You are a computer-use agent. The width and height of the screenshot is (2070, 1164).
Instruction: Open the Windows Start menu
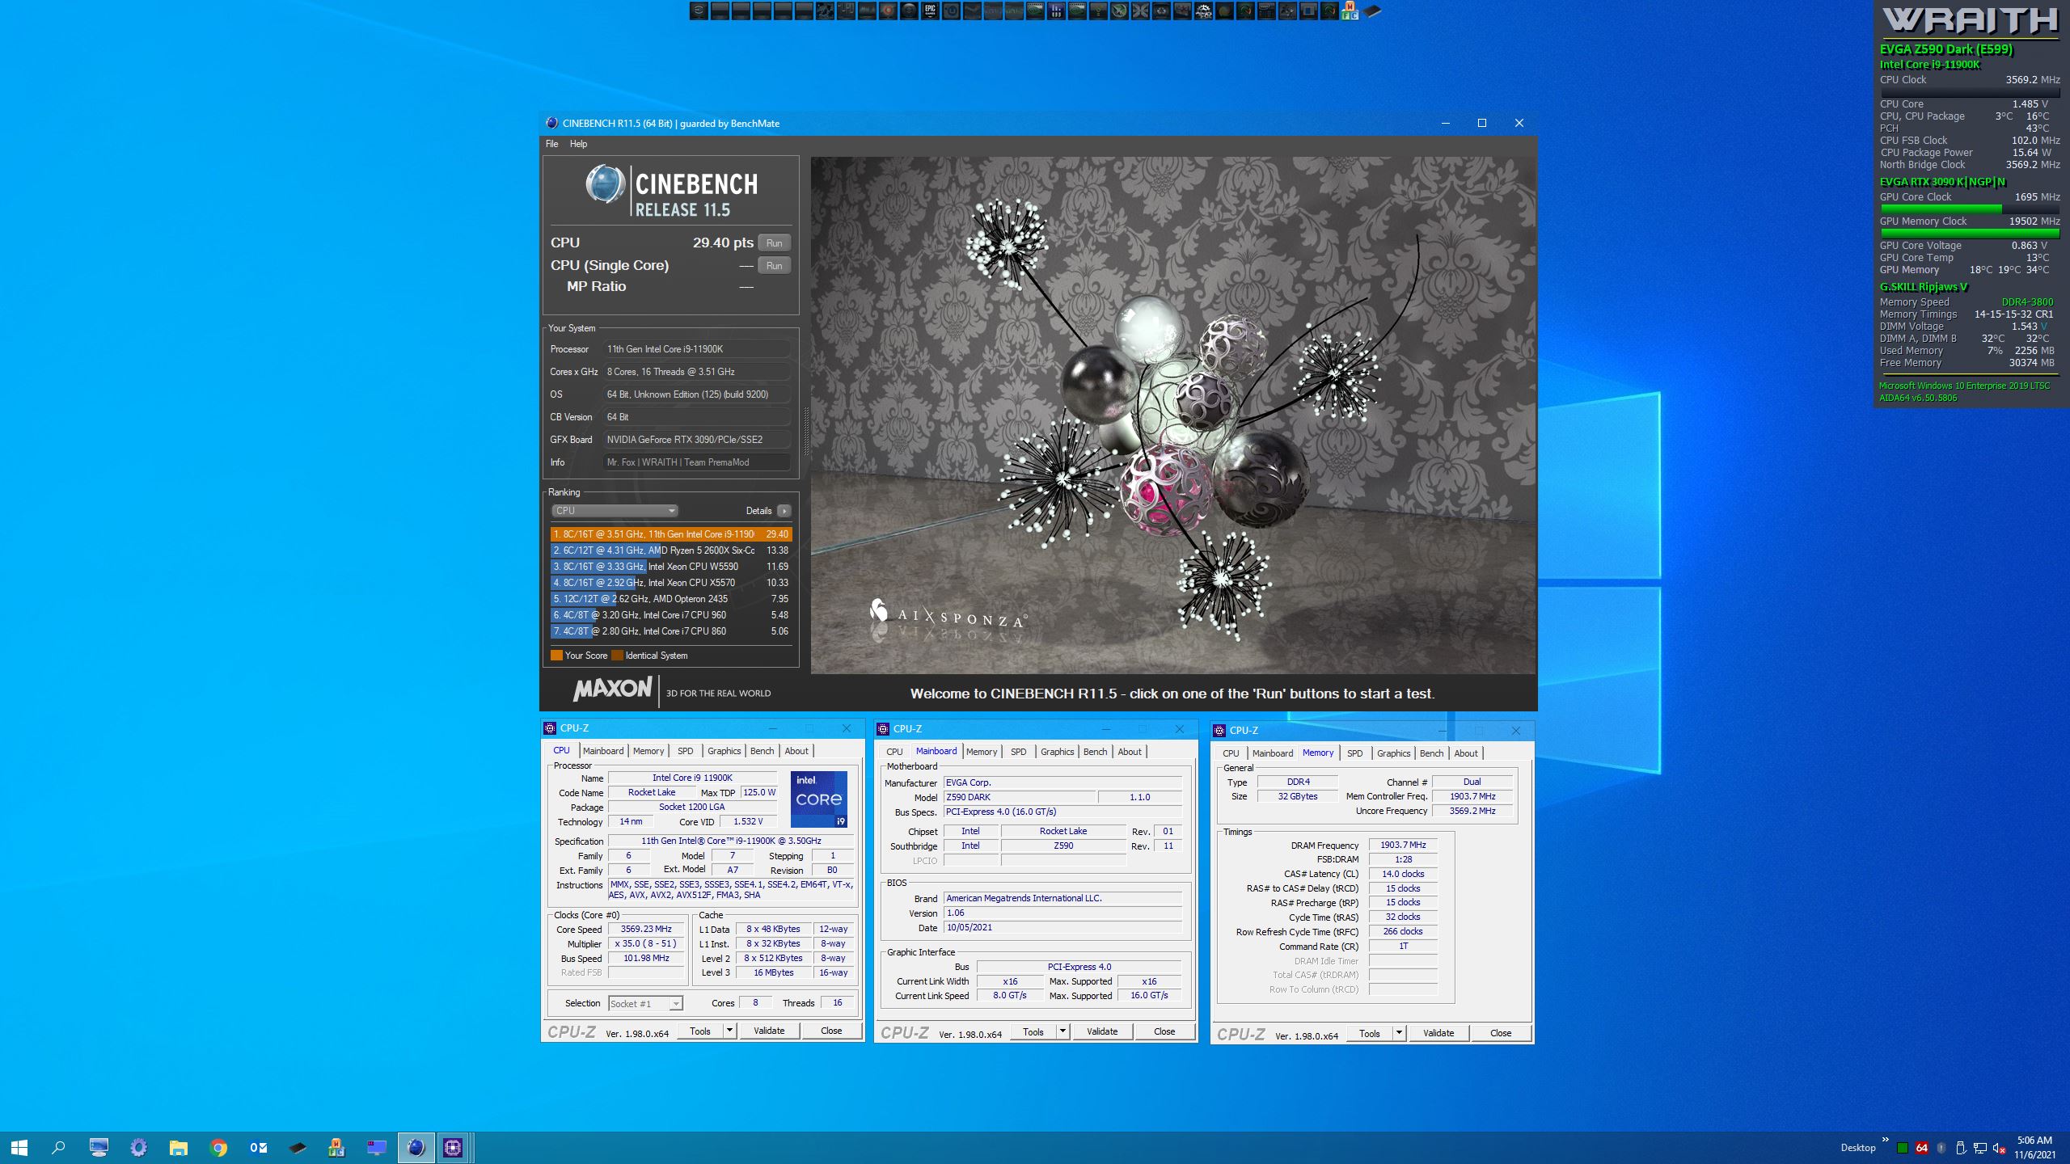click(x=19, y=1147)
